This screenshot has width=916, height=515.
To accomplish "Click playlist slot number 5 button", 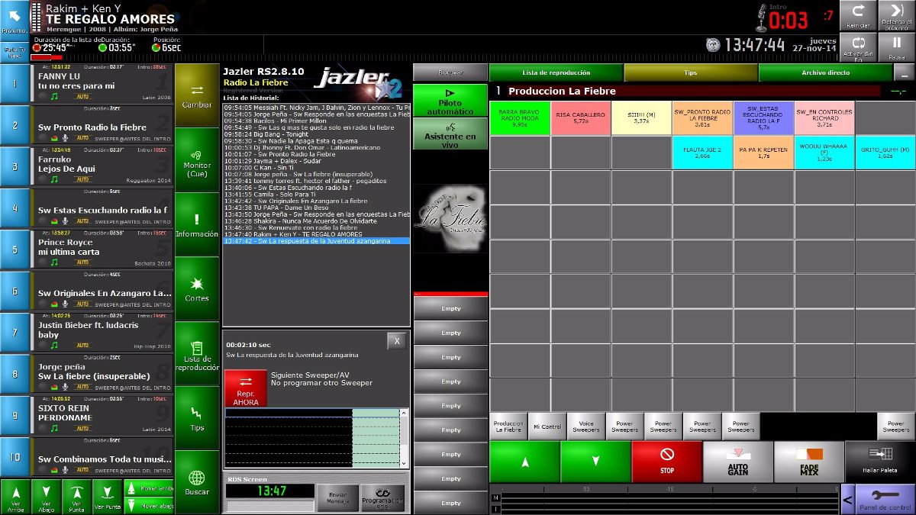I will click(x=15, y=250).
